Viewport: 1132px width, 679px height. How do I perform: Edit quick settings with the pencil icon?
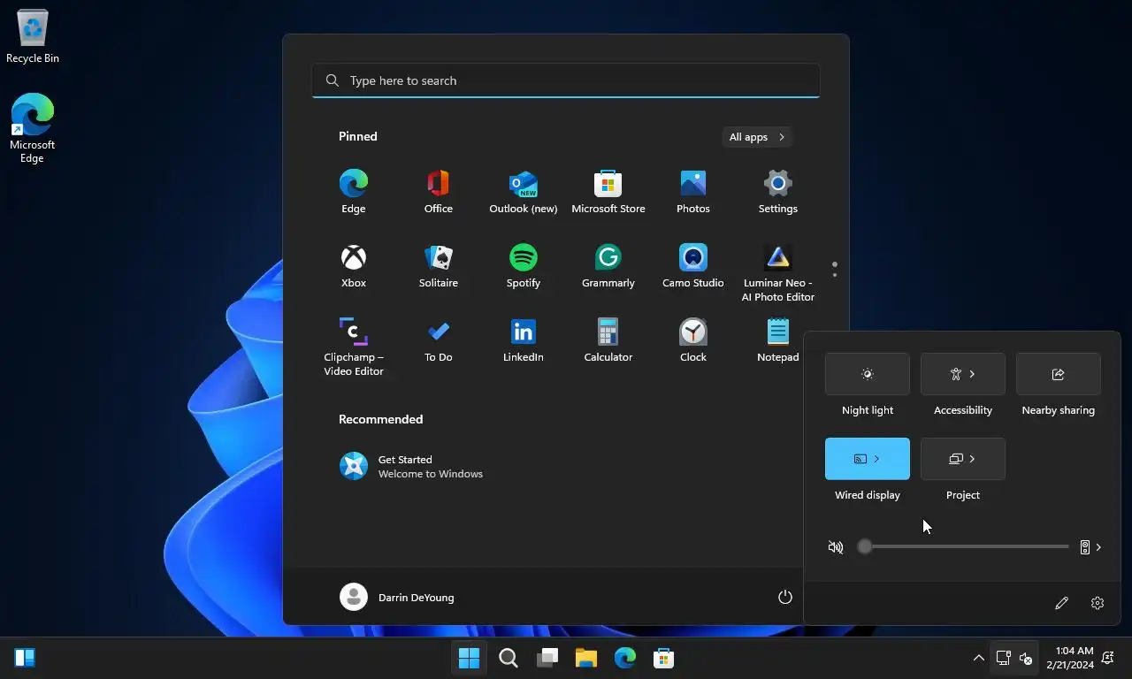(x=1061, y=603)
